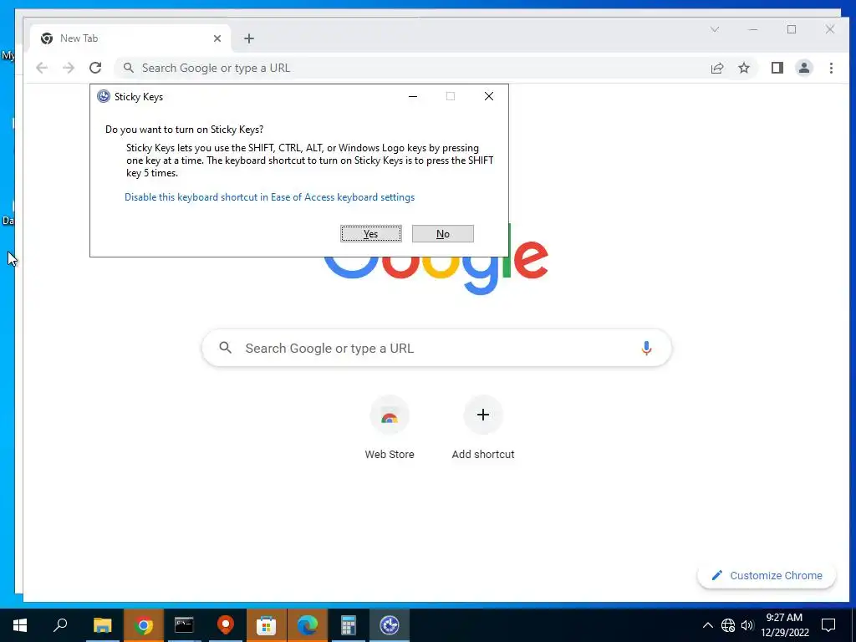Open the notification center icon
The image size is (856, 642).
pyautogui.click(x=828, y=625)
